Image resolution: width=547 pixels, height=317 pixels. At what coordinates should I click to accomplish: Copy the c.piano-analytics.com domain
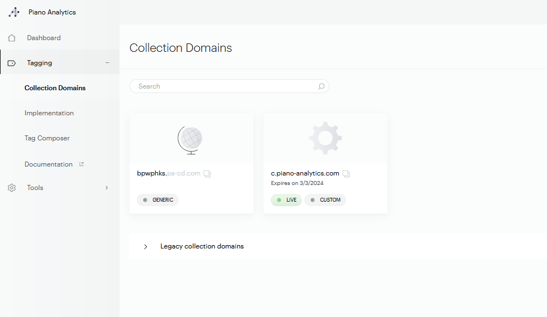pos(346,174)
